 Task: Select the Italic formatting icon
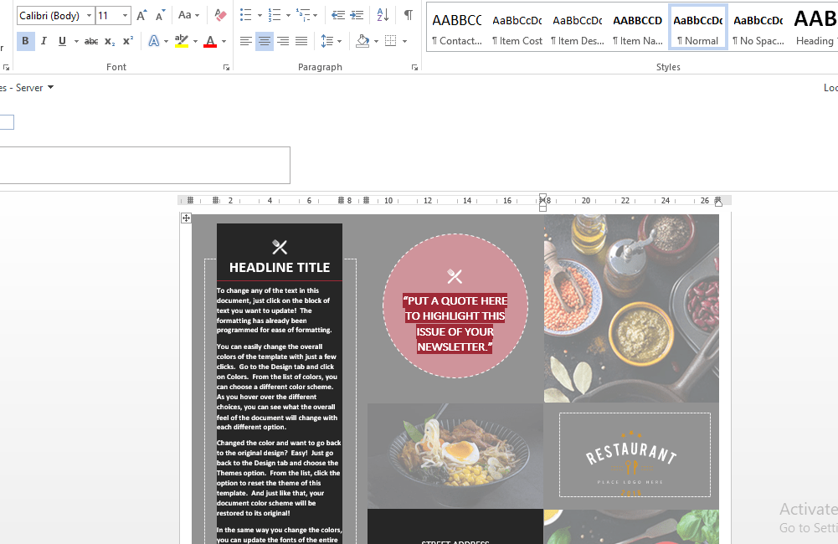pyautogui.click(x=44, y=40)
